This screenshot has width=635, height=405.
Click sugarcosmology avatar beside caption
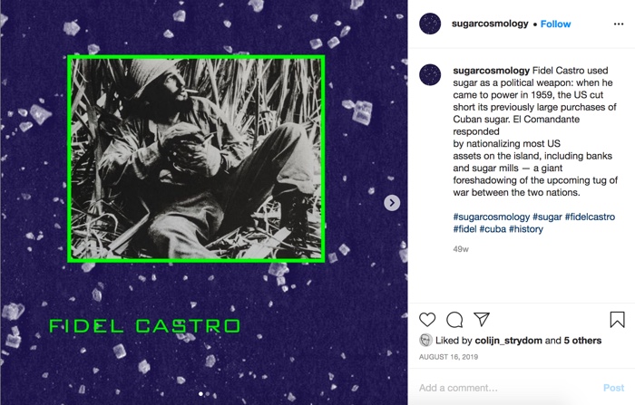tap(430, 74)
